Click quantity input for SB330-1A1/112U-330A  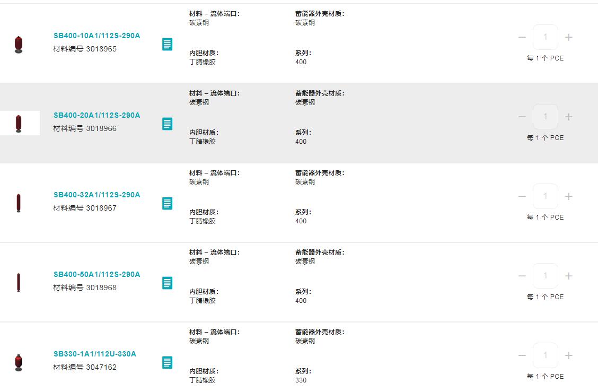(x=545, y=355)
